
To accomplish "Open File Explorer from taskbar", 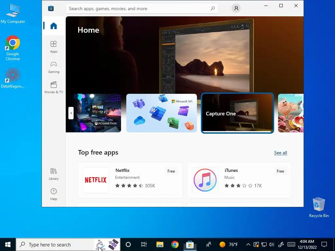I will click(x=160, y=244).
